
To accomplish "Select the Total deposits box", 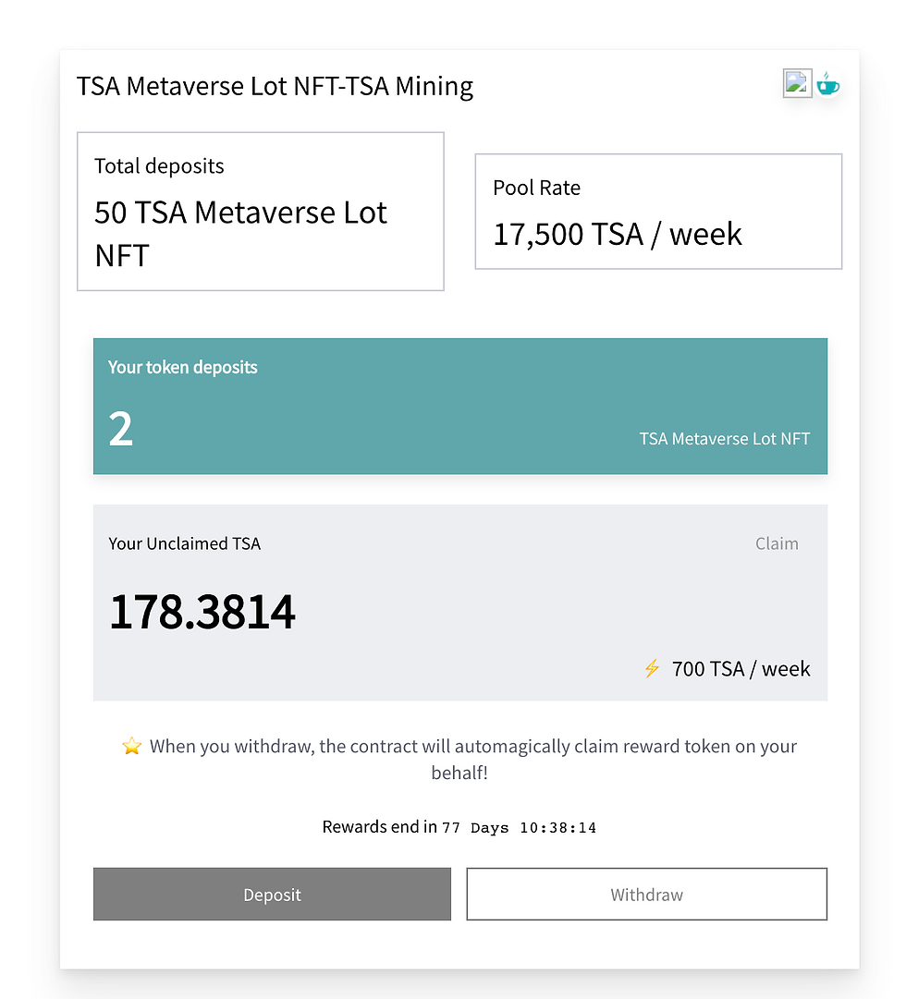I will point(261,212).
